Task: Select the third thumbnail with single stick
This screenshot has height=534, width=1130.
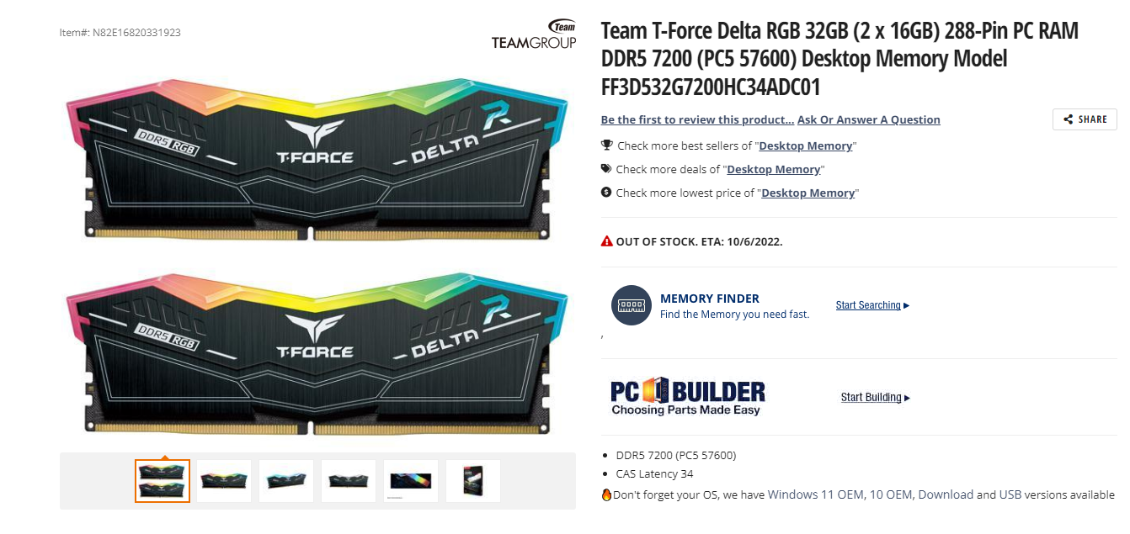Action: [286, 481]
